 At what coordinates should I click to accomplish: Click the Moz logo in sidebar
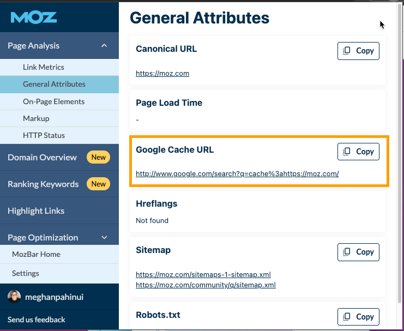point(34,17)
